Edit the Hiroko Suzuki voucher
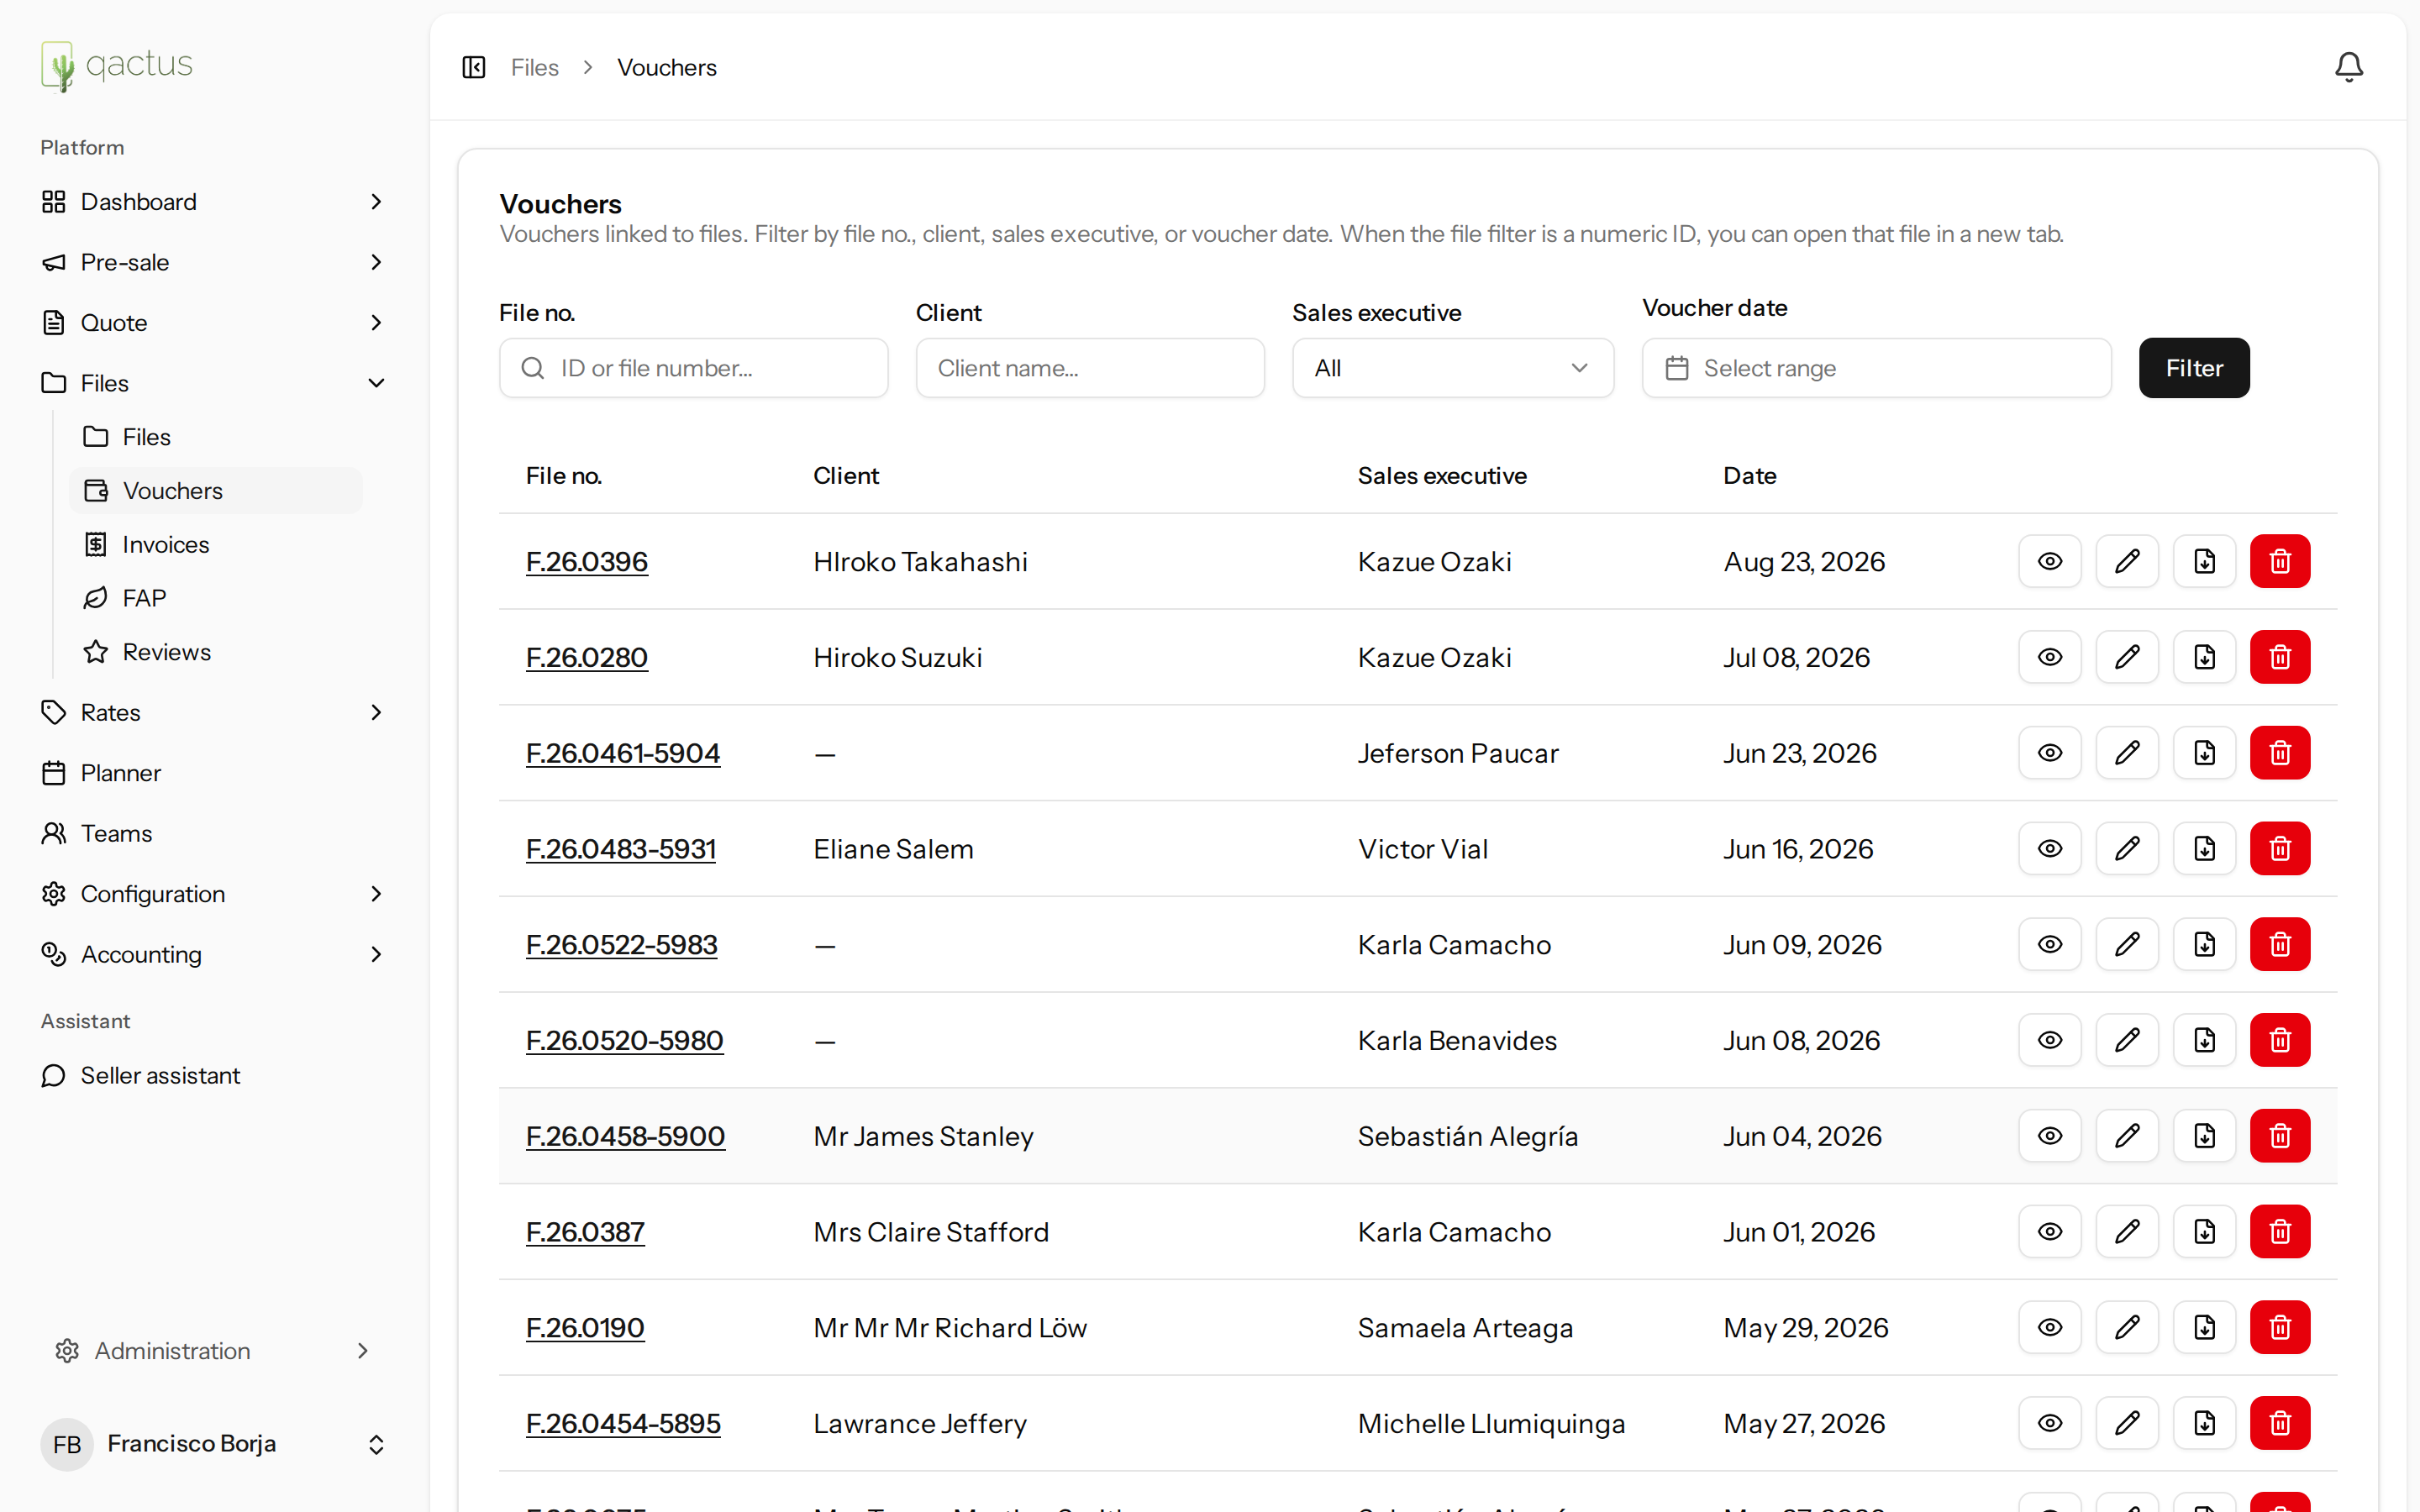 [2127, 657]
